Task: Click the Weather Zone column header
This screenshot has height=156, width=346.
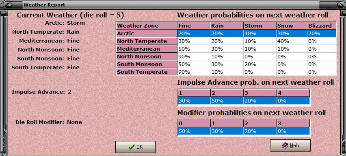Action: 147,26
